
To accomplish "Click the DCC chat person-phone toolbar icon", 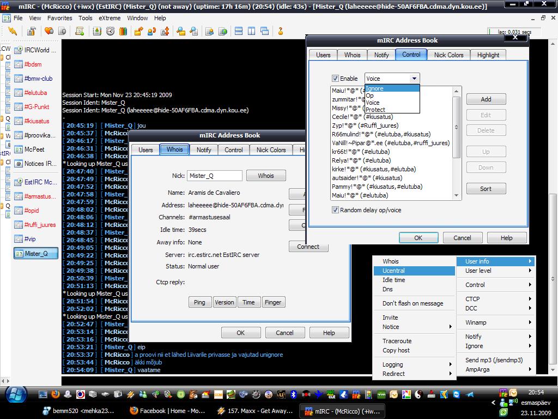I will point(151,31).
